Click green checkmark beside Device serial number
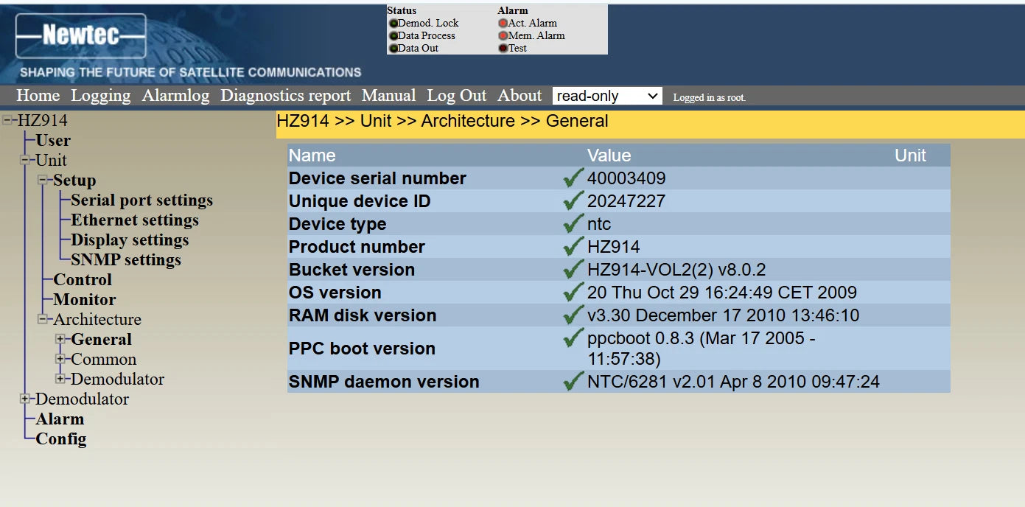The height and width of the screenshot is (507, 1025). (x=573, y=178)
